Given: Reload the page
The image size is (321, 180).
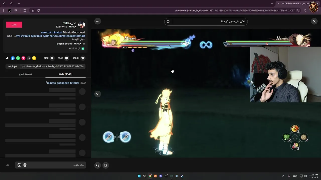Looking at the screenshot, I should pyautogui.click(x=305, y=10).
